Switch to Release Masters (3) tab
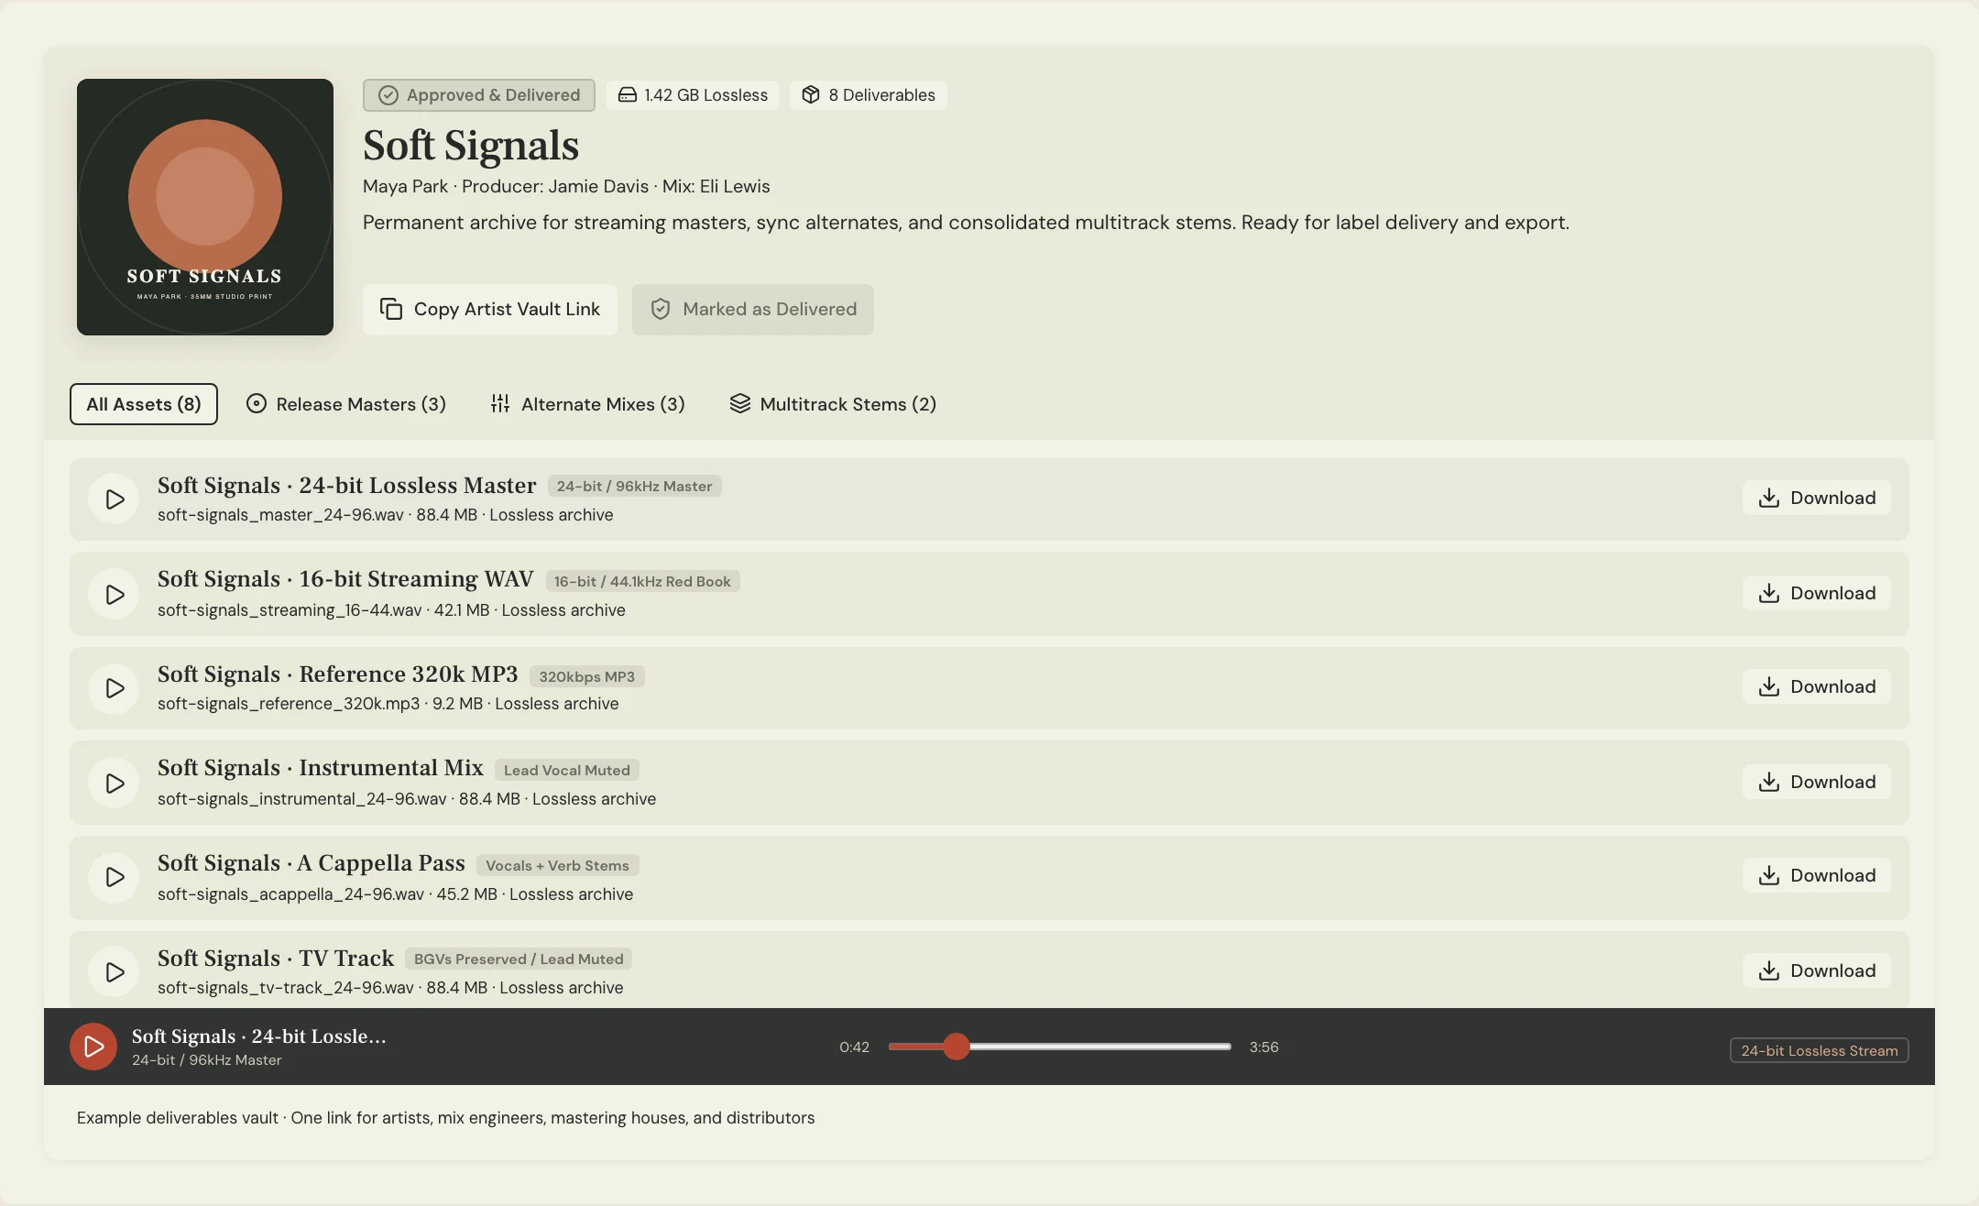Image resolution: width=1979 pixels, height=1206 pixels. click(346, 404)
